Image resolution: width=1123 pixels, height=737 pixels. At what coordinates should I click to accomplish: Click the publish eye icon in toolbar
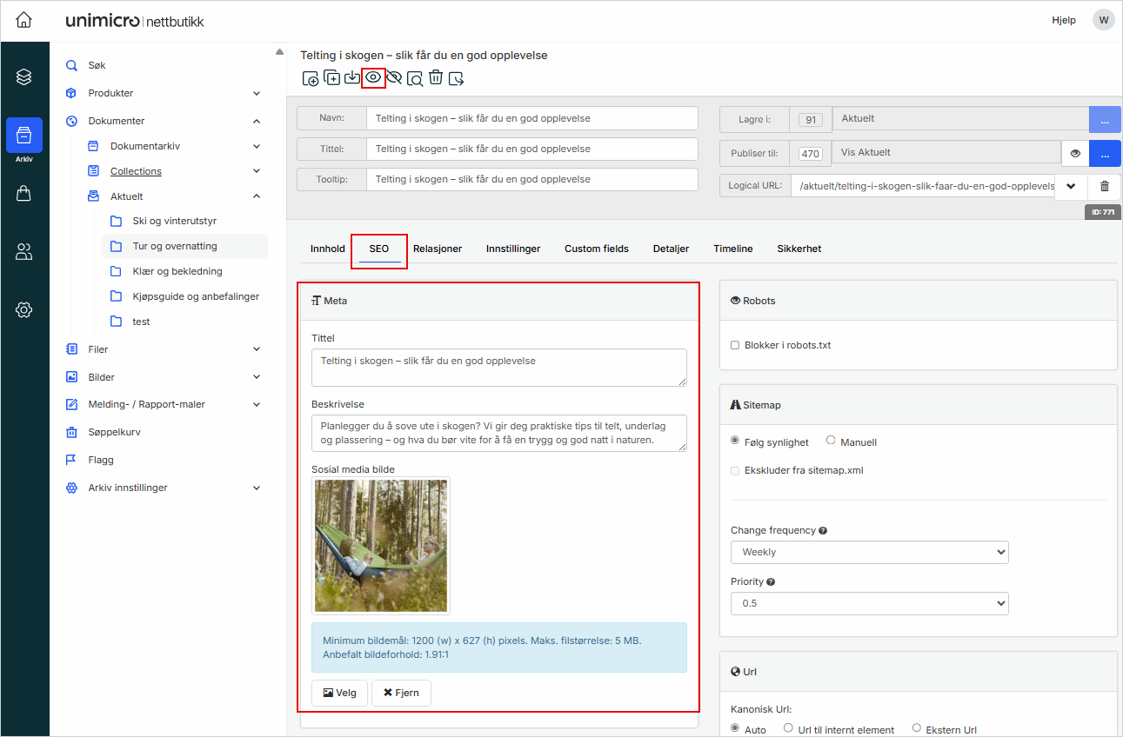(373, 78)
